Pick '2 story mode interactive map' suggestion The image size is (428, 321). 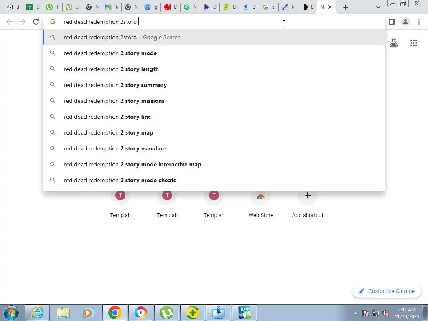click(x=214, y=164)
